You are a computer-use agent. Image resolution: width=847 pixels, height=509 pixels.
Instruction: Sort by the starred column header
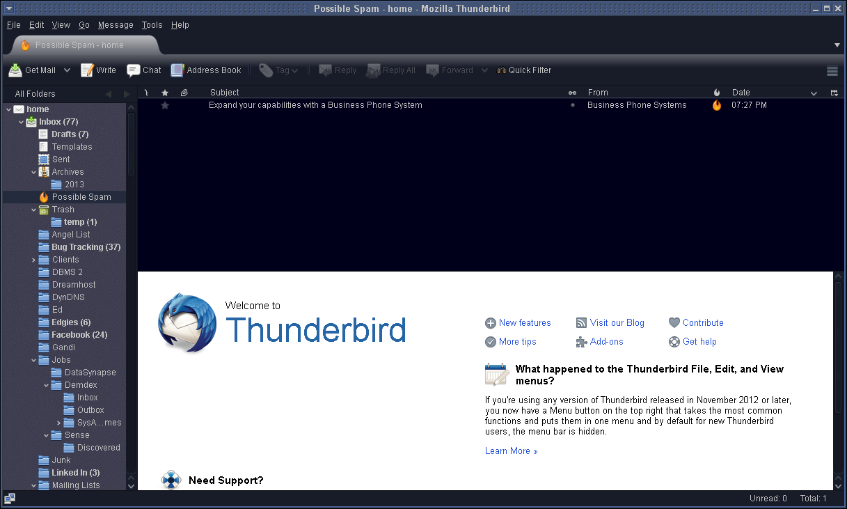click(165, 93)
